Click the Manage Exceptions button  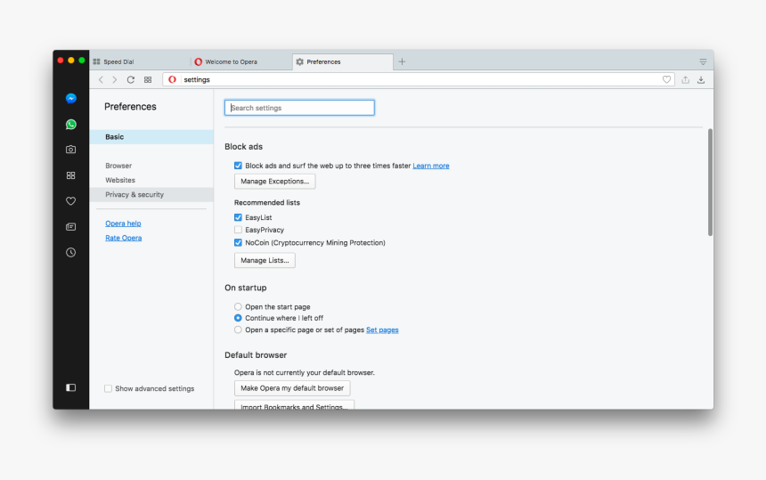274,182
